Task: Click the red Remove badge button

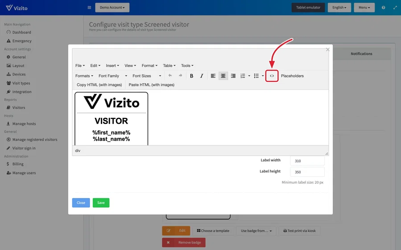Action: (184, 242)
